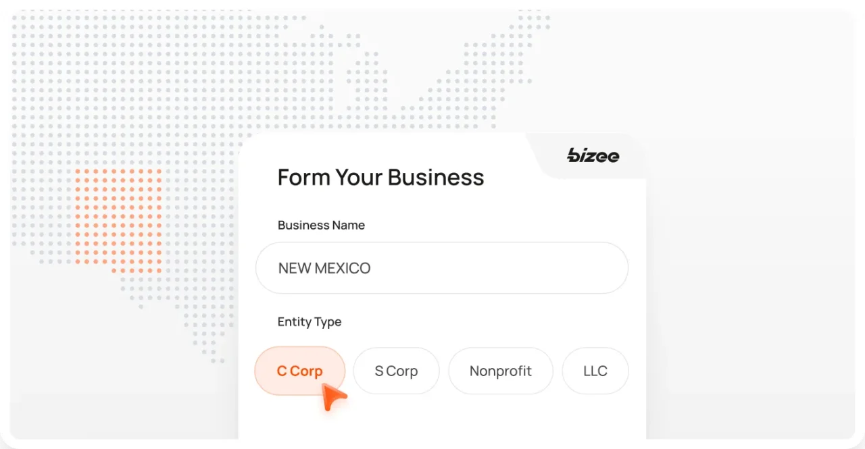Enable the Nonprofit selection pill
Viewport: 865px width, 449px height.
[500, 371]
